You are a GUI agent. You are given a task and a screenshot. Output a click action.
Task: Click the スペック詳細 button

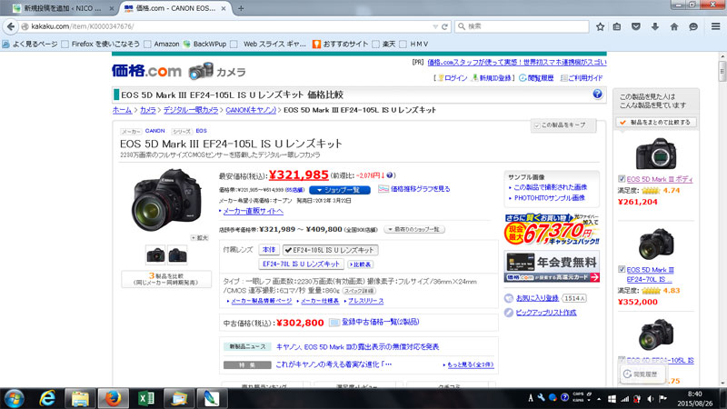click(x=359, y=291)
